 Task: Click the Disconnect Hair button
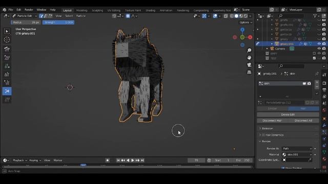(x=272, y=121)
